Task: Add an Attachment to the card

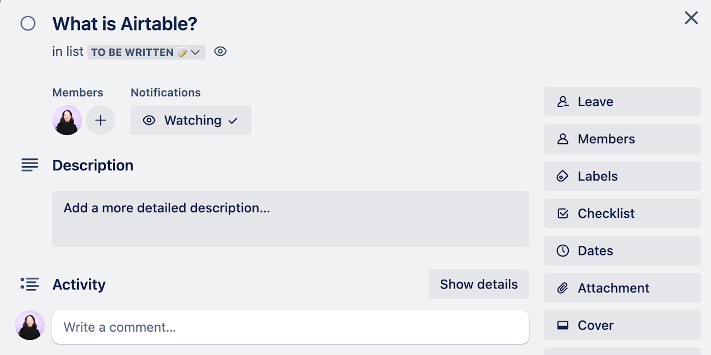Action: coord(622,288)
